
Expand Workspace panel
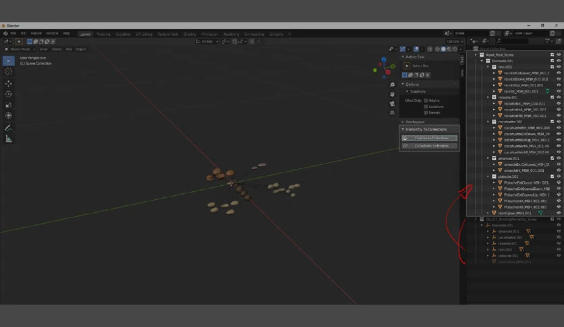coord(430,122)
